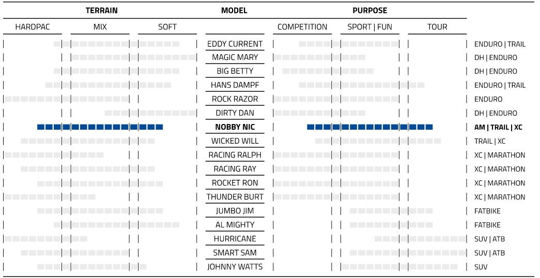The width and height of the screenshot is (540, 278).
Task: Click the HARDPAC terrain column header
Action: 33,27
